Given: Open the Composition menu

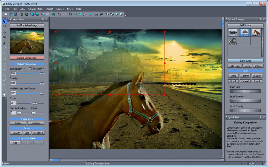Looking at the screenshot, I should (x=35, y=9).
